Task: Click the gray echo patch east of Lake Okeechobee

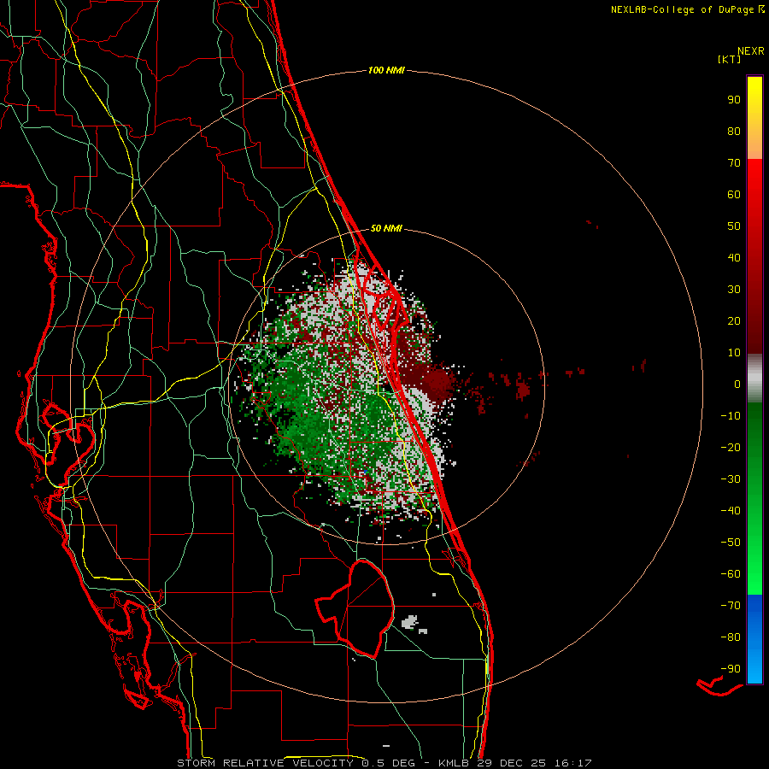Action: point(410,622)
